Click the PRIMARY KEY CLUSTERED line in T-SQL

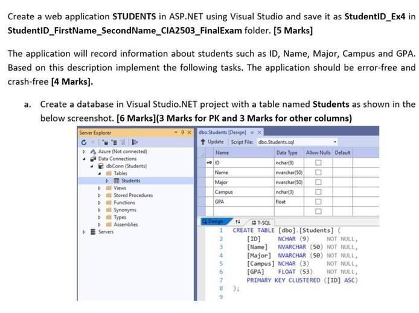(x=302, y=280)
